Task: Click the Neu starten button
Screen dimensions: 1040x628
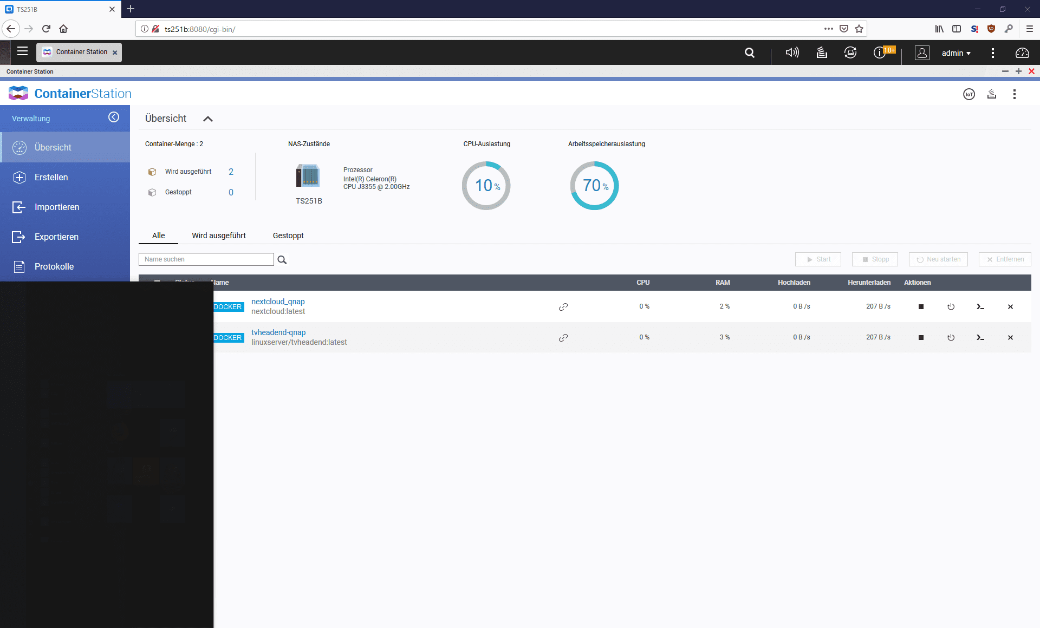Action: [x=938, y=259]
